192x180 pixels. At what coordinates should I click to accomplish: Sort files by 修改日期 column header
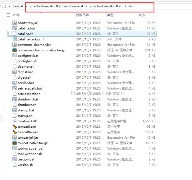pyautogui.click(x=82, y=15)
